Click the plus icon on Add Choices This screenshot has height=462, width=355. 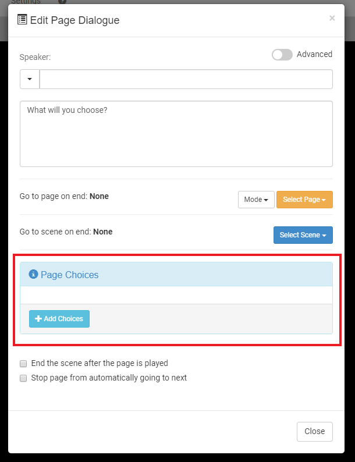tap(38, 319)
